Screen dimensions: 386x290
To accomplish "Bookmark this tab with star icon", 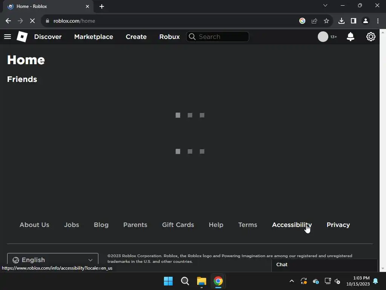I will tap(326, 21).
